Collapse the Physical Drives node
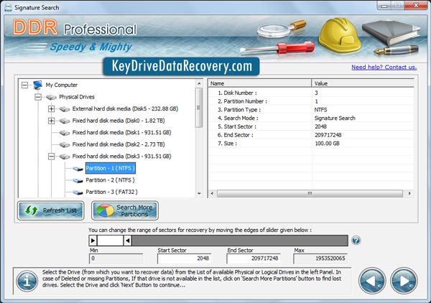 coord(38,97)
